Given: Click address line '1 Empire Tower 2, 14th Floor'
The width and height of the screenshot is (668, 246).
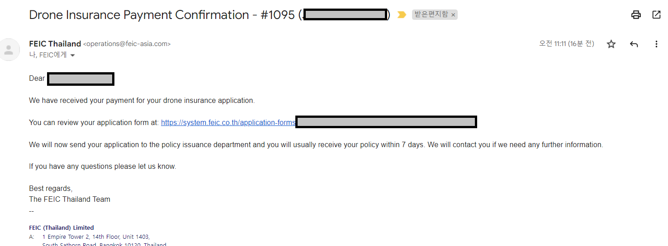Looking at the screenshot, I should pyautogui.click(x=81, y=237).
